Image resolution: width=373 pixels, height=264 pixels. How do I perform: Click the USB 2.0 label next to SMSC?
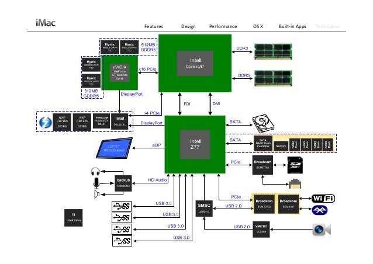coord(233,206)
